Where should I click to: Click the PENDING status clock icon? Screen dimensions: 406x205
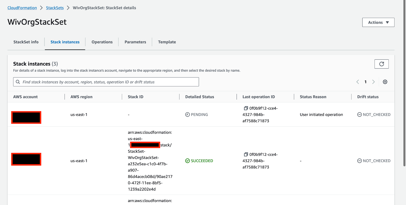188,115
